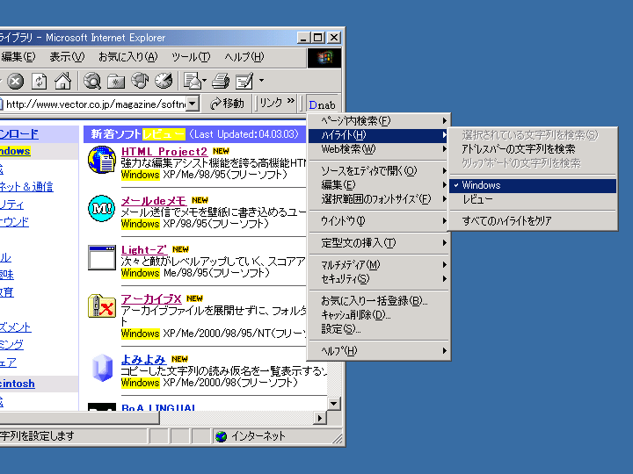
Task: Open the ネット＆通信 sidebar link
Action: click(26, 187)
